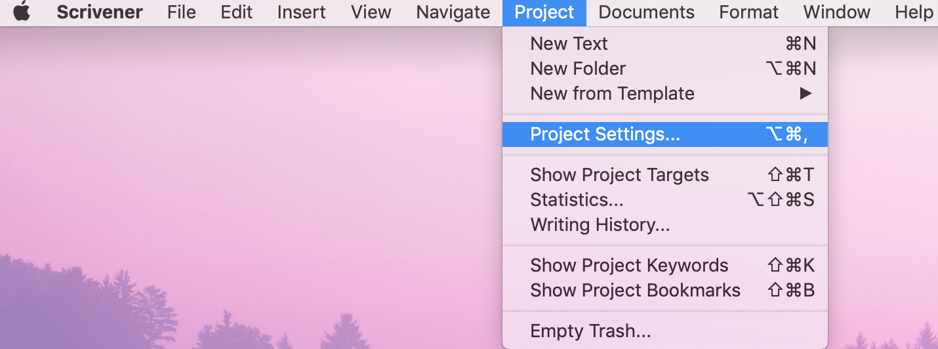Open the View menu
The width and height of the screenshot is (938, 349).
coord(371,12)
